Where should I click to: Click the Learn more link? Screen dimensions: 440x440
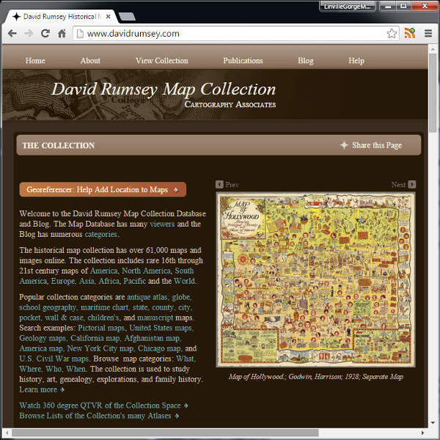point(42,390)
